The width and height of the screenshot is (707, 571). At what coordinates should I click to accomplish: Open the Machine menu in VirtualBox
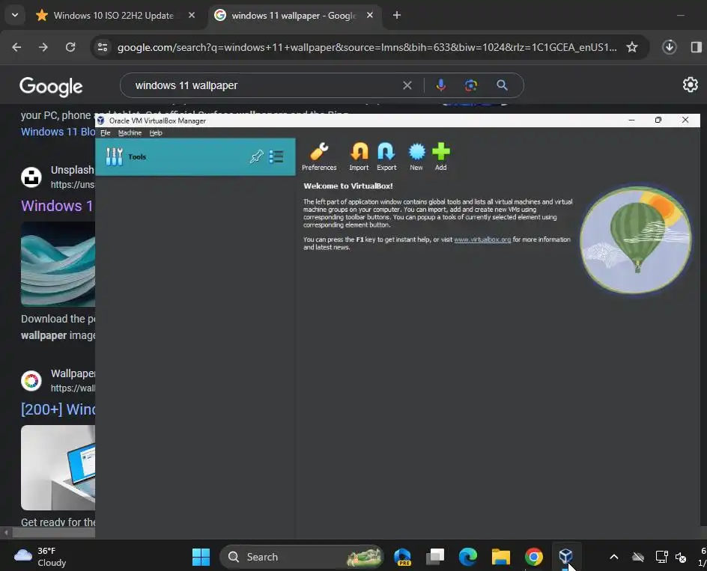[130, 133]
